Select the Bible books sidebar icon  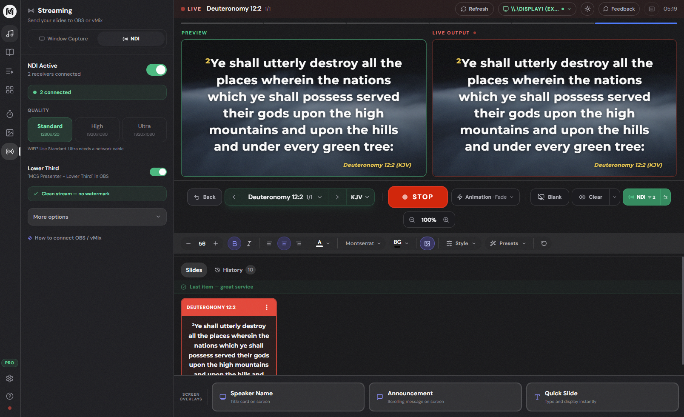click(x=10, y=52)
